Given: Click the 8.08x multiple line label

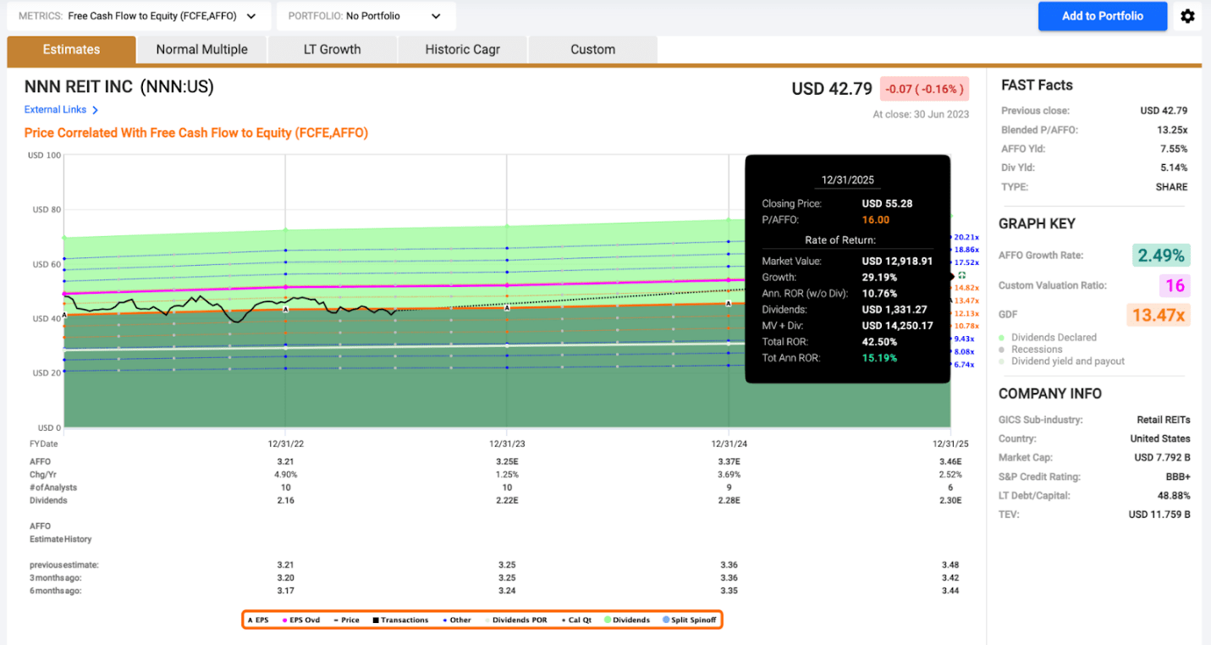Looking at the screenshot, I should pyautogui.click(x=964, y=352).
